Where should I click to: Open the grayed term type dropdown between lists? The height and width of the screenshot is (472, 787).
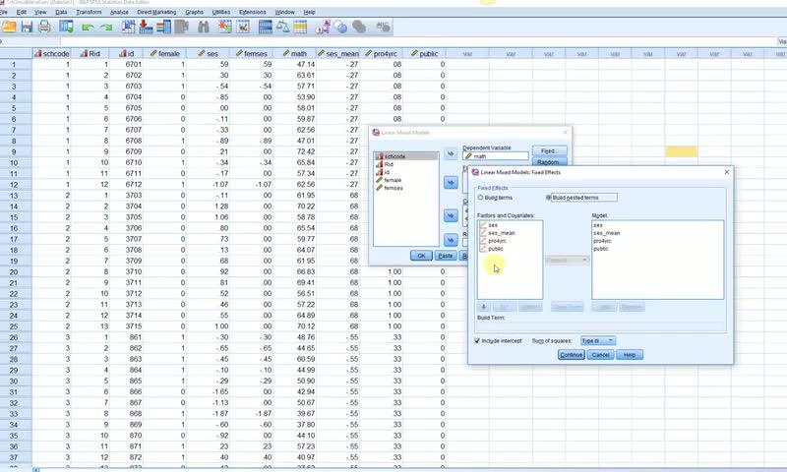(567, 260)
